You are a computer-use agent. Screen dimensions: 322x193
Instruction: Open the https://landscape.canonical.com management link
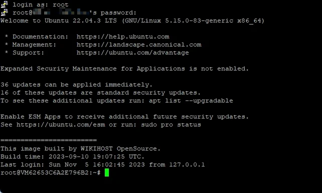click(x=139, y=44)
